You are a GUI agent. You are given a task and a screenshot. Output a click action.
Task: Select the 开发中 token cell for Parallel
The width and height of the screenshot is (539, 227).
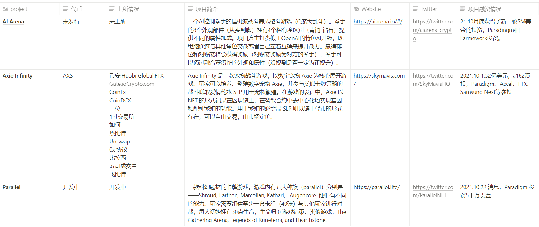pyautogui.click(x=83, y=204)
